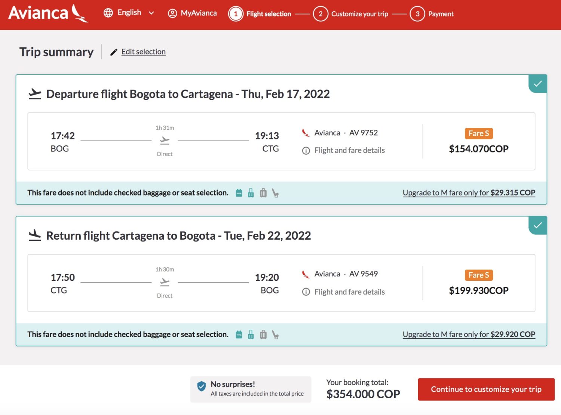
Task: Click the MyAvianca user profile icon
Action: coord(172,13)
